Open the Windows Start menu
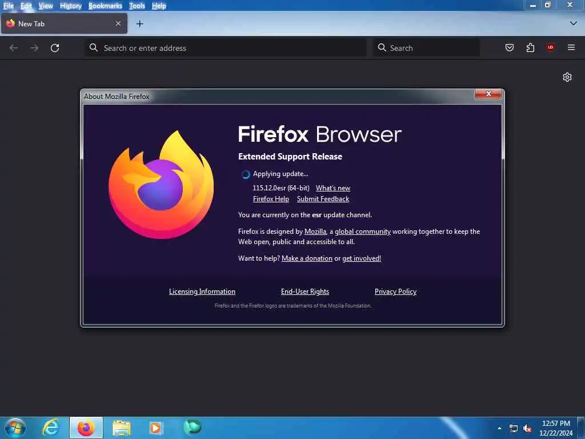 (15, 428)
